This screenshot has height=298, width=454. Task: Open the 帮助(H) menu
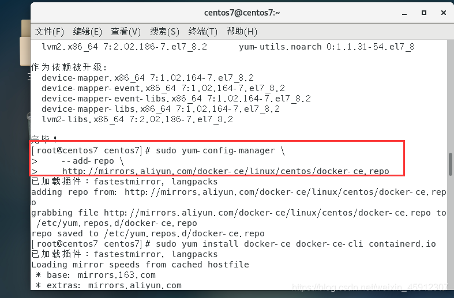pos(242,31)
